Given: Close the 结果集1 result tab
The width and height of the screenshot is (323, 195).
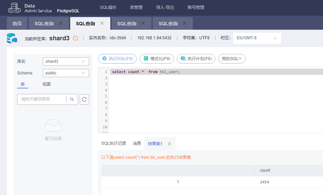Looking at the screenshot, I should 170,144.
